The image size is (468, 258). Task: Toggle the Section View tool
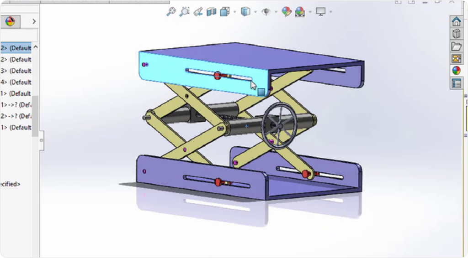[x=211, y=12]
